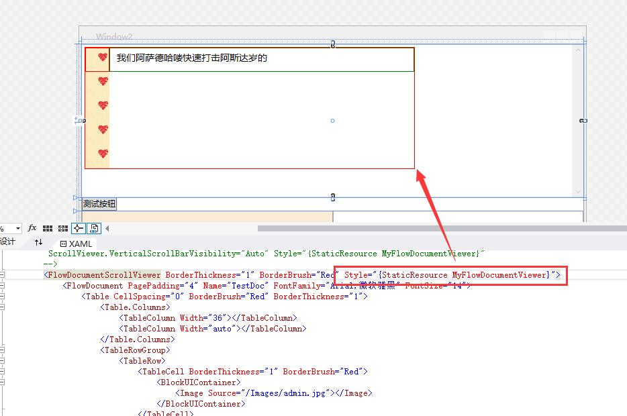Click the viewer's vertical scrollbar up arrow

tap(577, 50)
